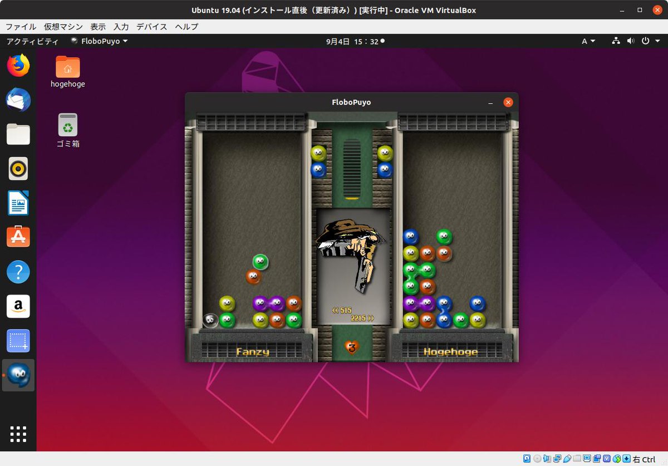Click the recording indicator in VirtualBox status bar
Image resolution: width=668 pixels, height=466 pixels.
point(597,459)
